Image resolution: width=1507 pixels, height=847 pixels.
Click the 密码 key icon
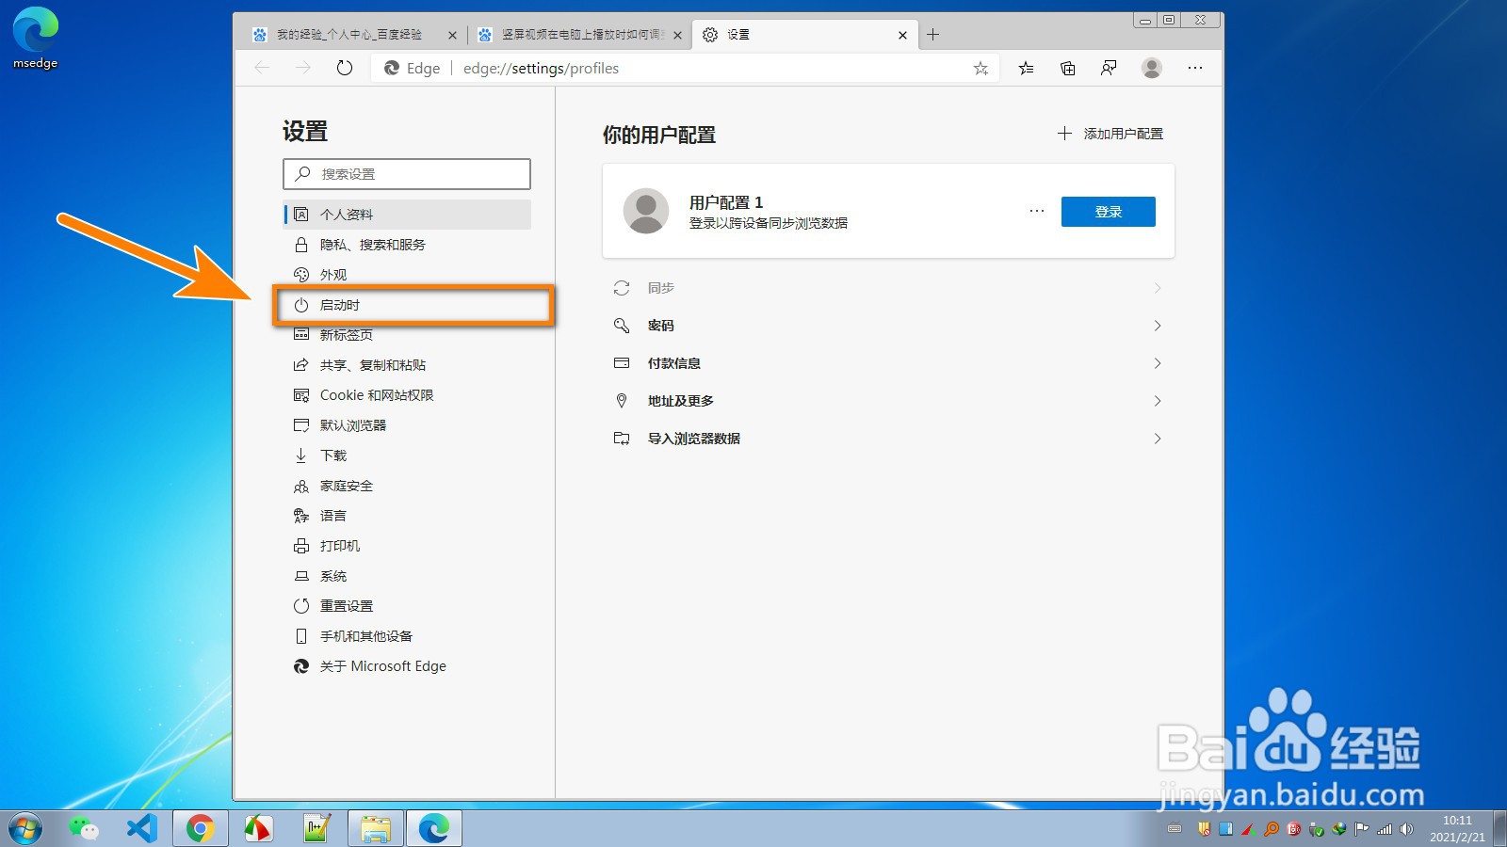pos(622,326)
